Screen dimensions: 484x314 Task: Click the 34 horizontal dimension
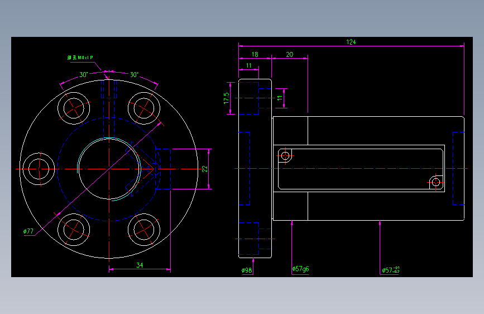click(x=140, y=265)
